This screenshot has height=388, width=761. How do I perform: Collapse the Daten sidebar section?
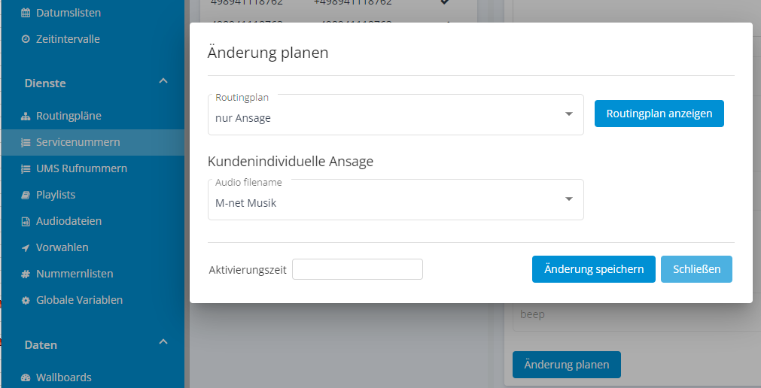163,344
